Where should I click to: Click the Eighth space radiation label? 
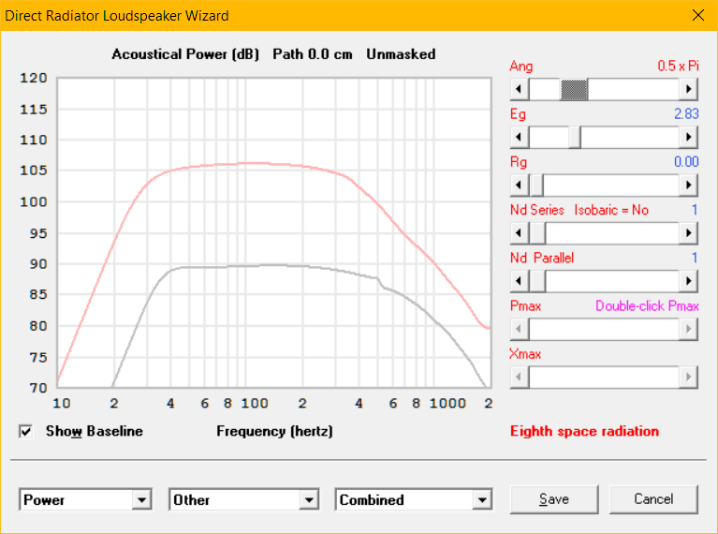coord(584,431)
